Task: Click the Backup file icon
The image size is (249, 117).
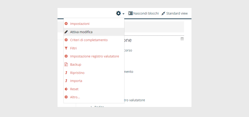Action: click(x=66, y=64)
